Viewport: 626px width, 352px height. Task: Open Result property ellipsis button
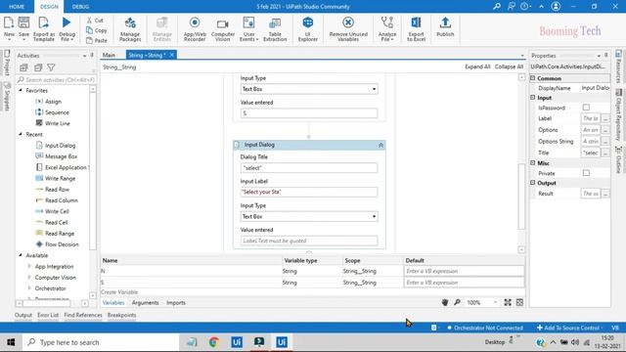605,194
